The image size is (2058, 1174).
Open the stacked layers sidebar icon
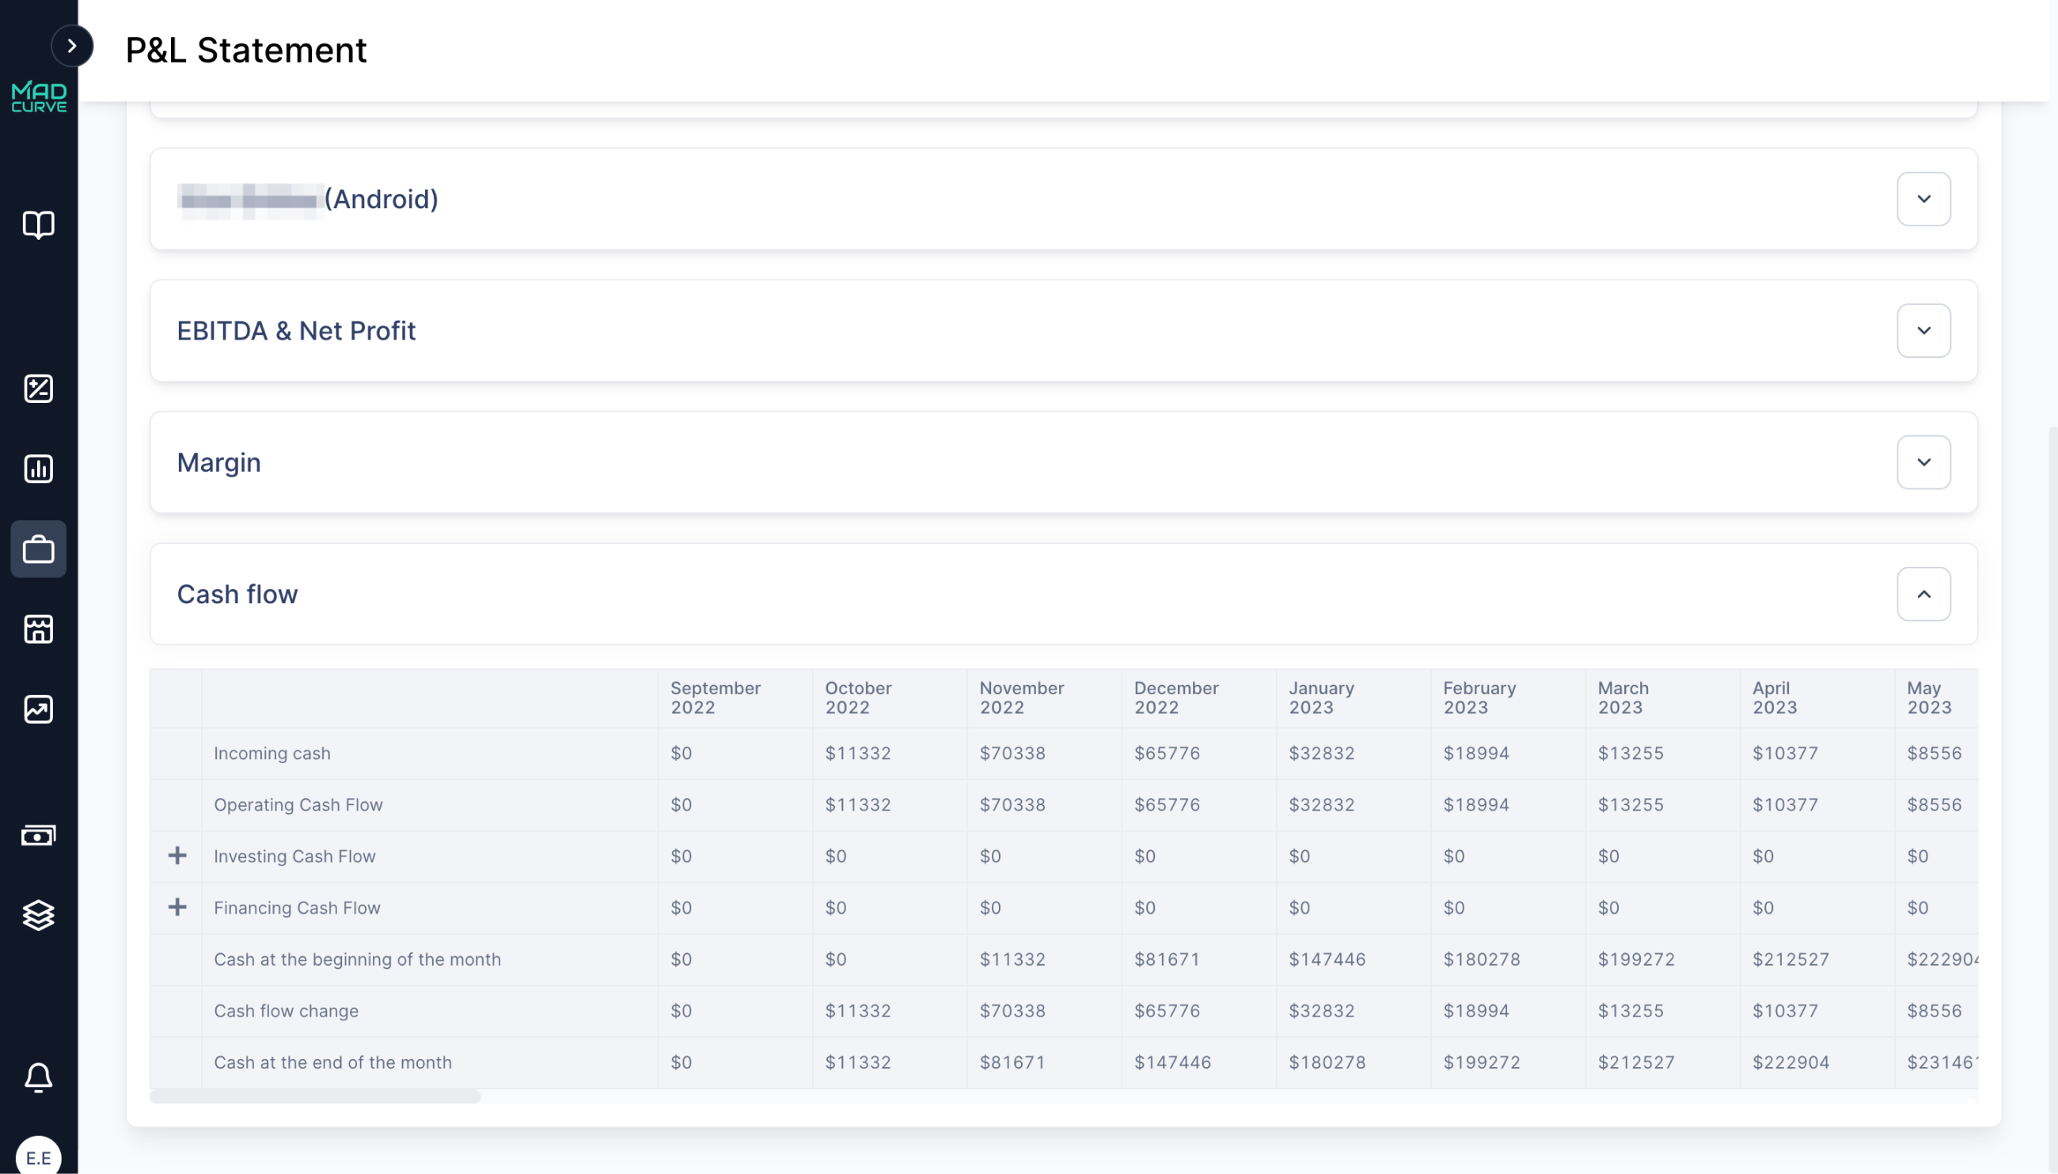point(39,915)
